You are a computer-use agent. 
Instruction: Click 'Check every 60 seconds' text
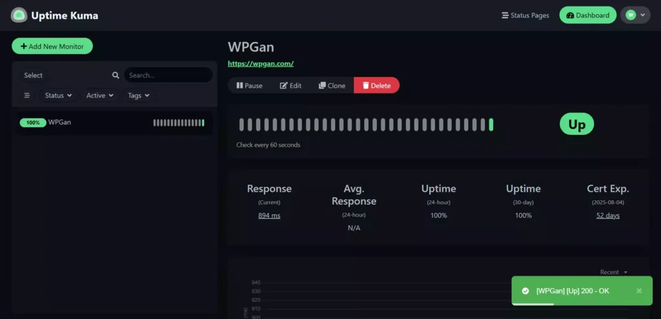(268, 145)
